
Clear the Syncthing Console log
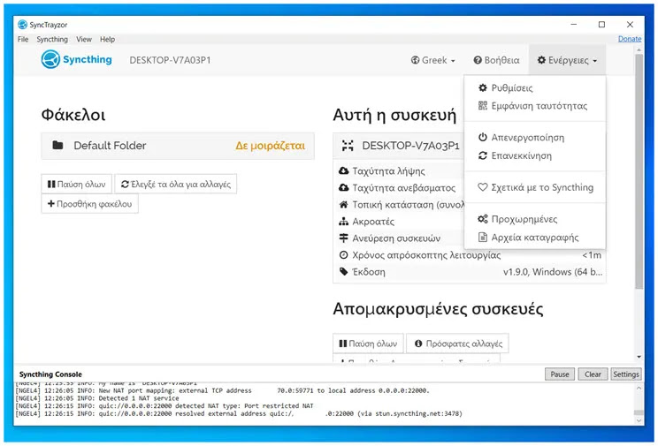click(593, 374)
